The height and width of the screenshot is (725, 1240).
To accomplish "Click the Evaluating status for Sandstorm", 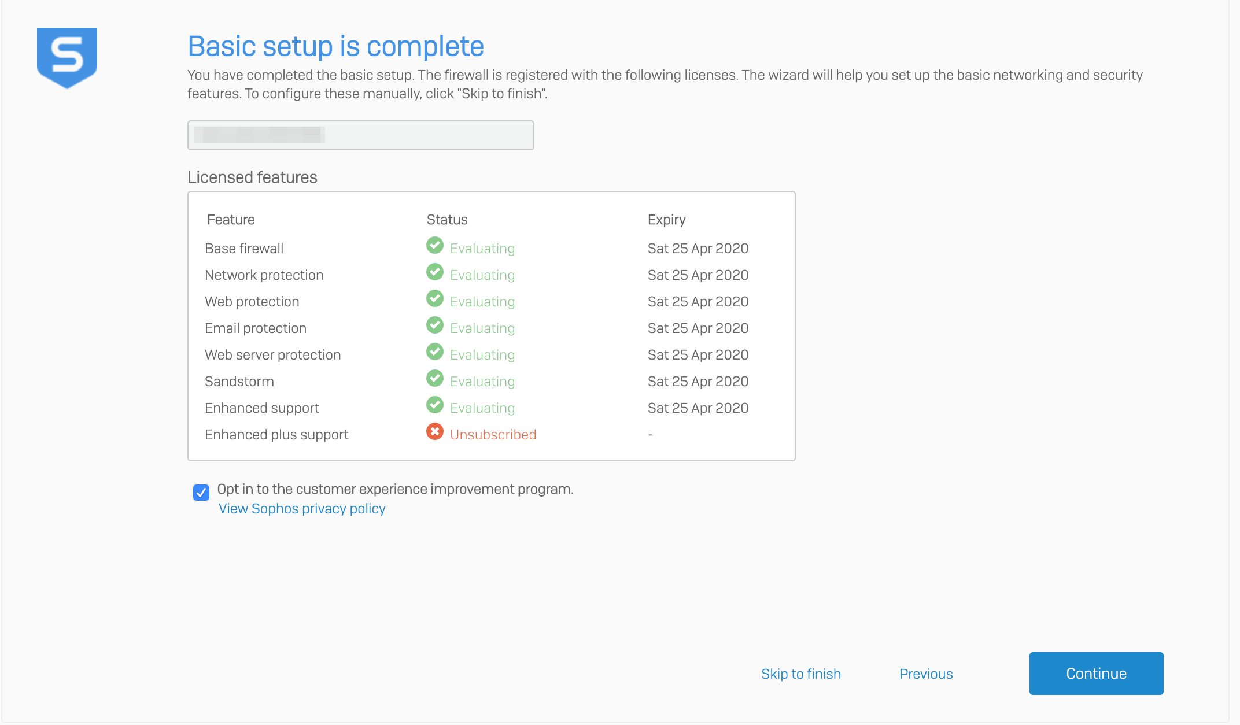I will point(482,382).
